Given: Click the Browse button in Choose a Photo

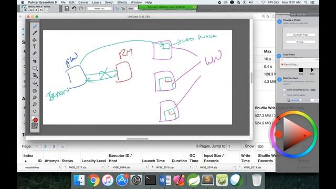Looking at the screenshot, I should tap(301, 42).
